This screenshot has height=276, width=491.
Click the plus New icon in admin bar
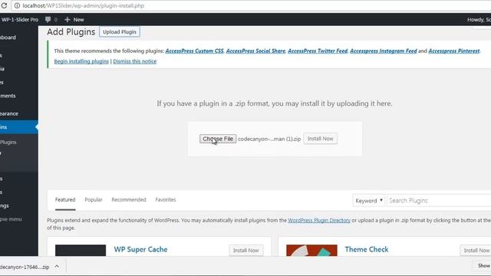tap(67, 19)
